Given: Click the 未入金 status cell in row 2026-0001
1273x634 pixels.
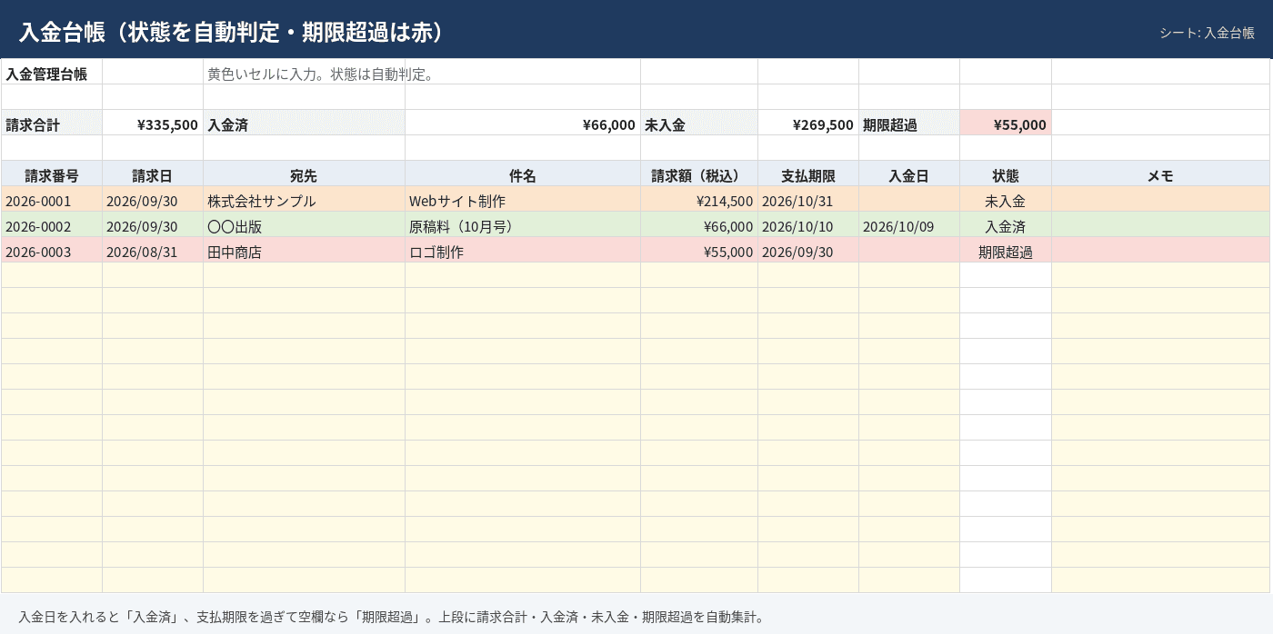Looking at the screenshot, I should [x=1006, y=199].
